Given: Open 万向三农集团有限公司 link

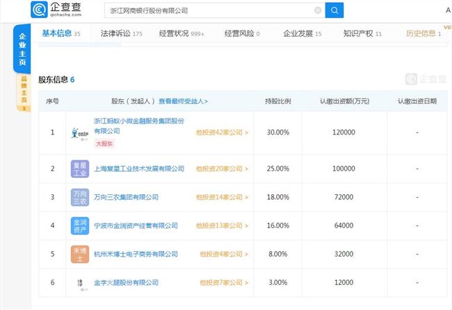Looking at the screenshot, I should click(127, 197).
